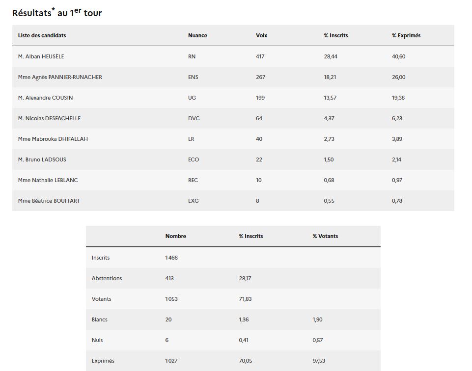The image size is (472, 371).
Task: Click the '% Votants' column header
Action: click(x=325, y=236)
